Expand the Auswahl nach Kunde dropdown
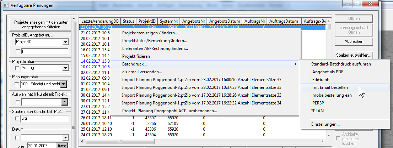 65,102
